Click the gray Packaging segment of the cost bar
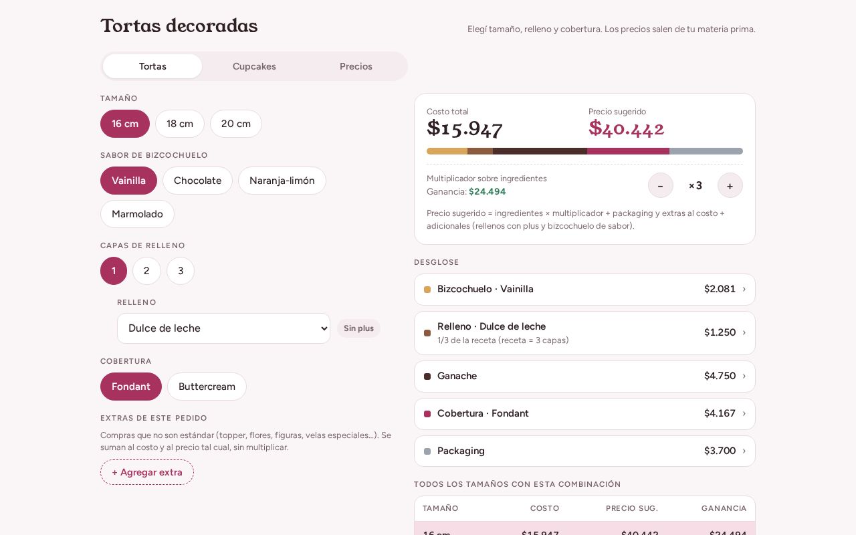 point(706,151)
